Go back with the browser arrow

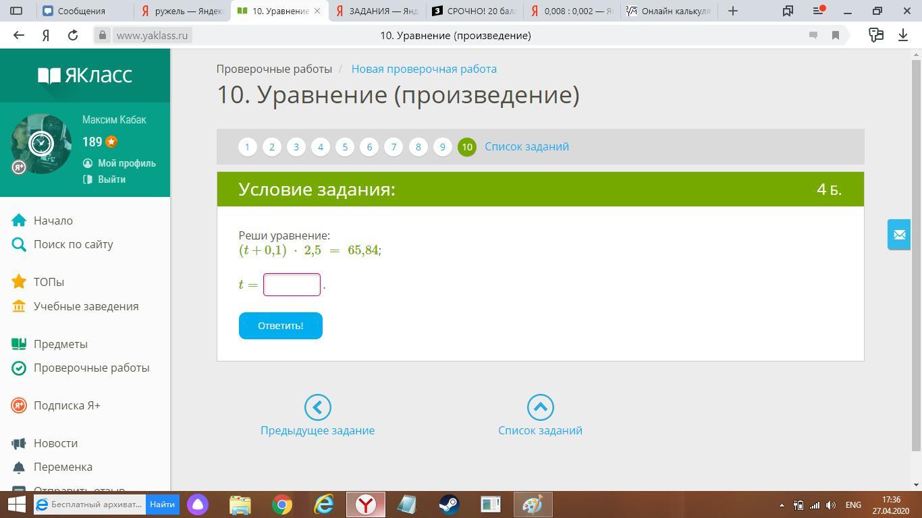tap(19, 35)
